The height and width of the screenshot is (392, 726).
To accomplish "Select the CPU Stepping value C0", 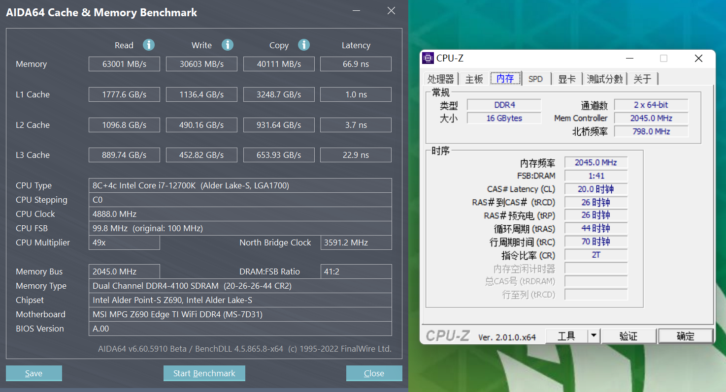I will tap(240, 200).
